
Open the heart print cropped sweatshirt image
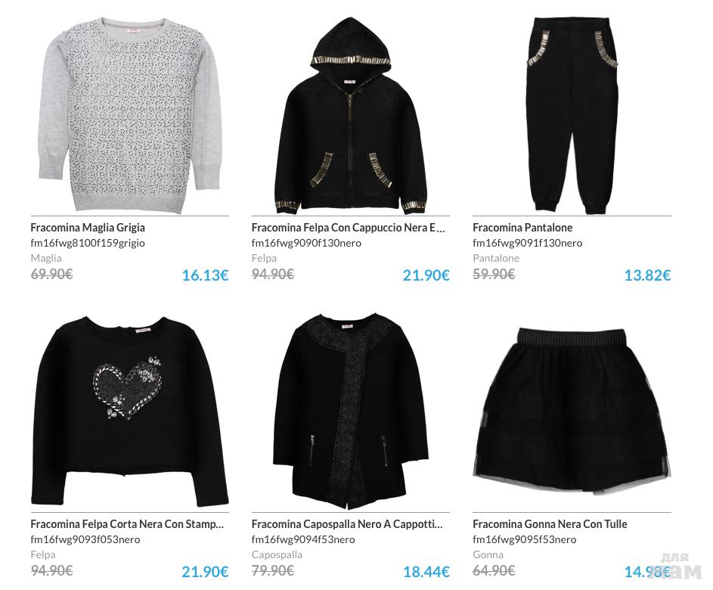tap(129, 411)
